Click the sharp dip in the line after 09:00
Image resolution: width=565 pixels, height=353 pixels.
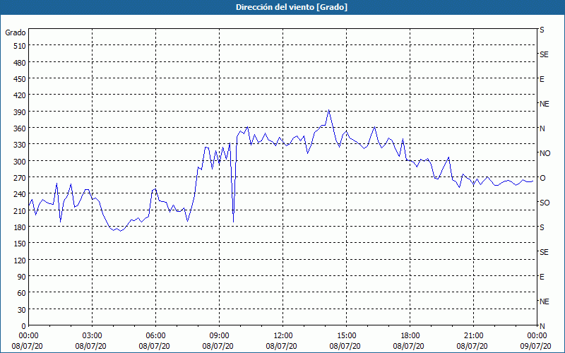click(x=234, y=222)
